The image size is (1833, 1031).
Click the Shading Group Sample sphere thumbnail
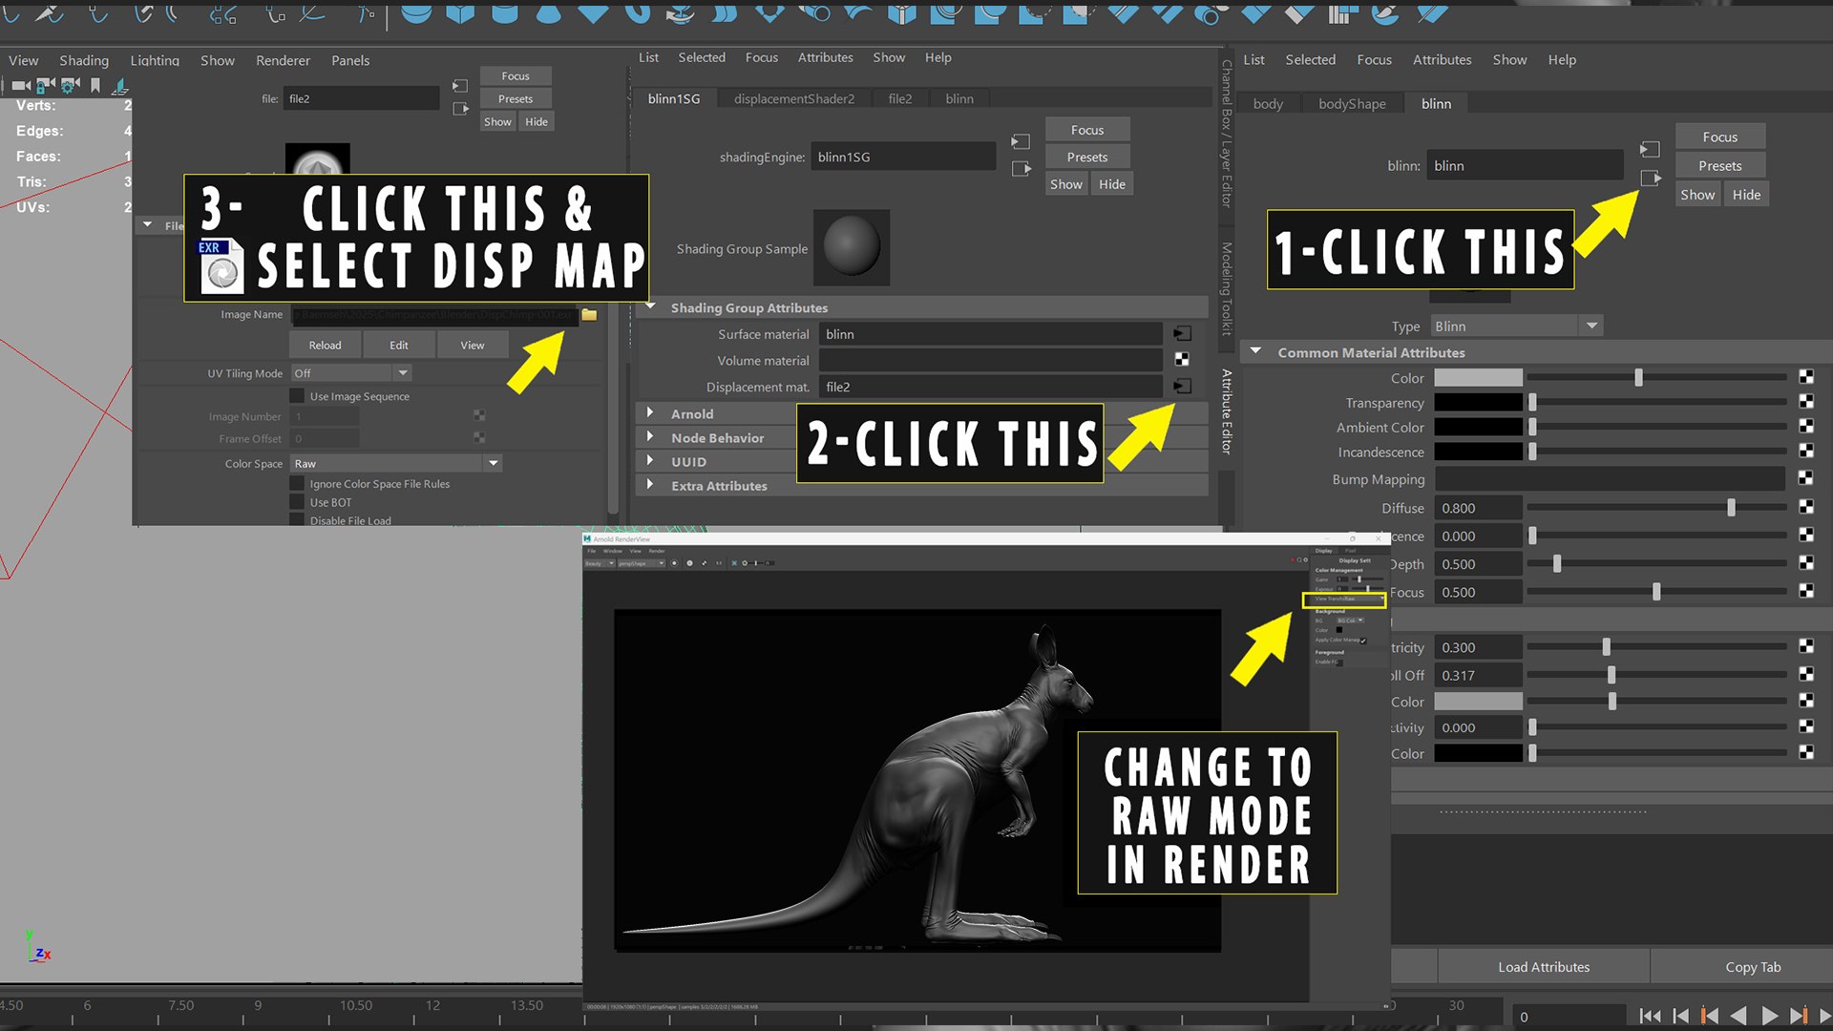[852, 247]
